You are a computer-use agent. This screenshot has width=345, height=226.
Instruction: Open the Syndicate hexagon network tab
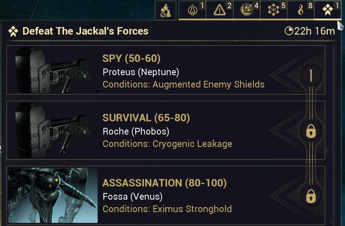[x=274, y=10]
